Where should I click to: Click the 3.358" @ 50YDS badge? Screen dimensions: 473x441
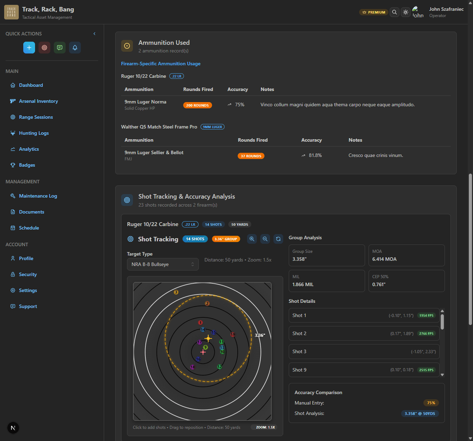[x=420, y=414]
